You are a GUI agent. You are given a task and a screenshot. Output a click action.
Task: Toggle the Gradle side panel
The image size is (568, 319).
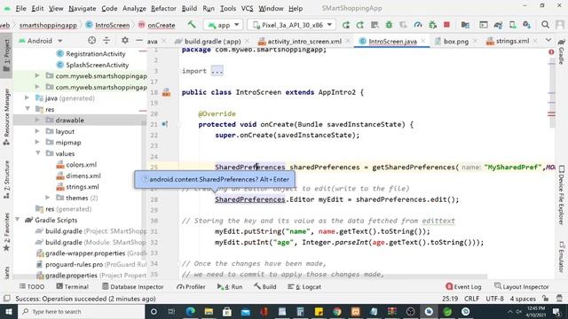[561, 51]
